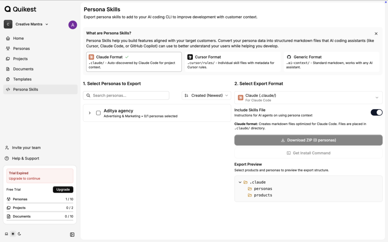Select light theme sun icon
Screen dimensions: 388x242
pyautogui.click(x=13, y=234)
